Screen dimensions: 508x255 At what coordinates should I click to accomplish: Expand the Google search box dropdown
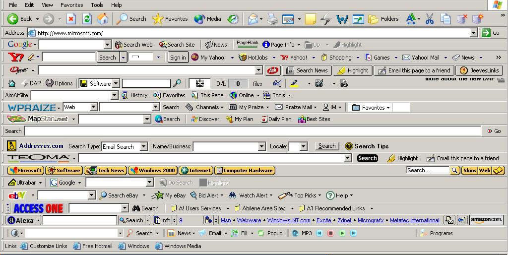108,45
